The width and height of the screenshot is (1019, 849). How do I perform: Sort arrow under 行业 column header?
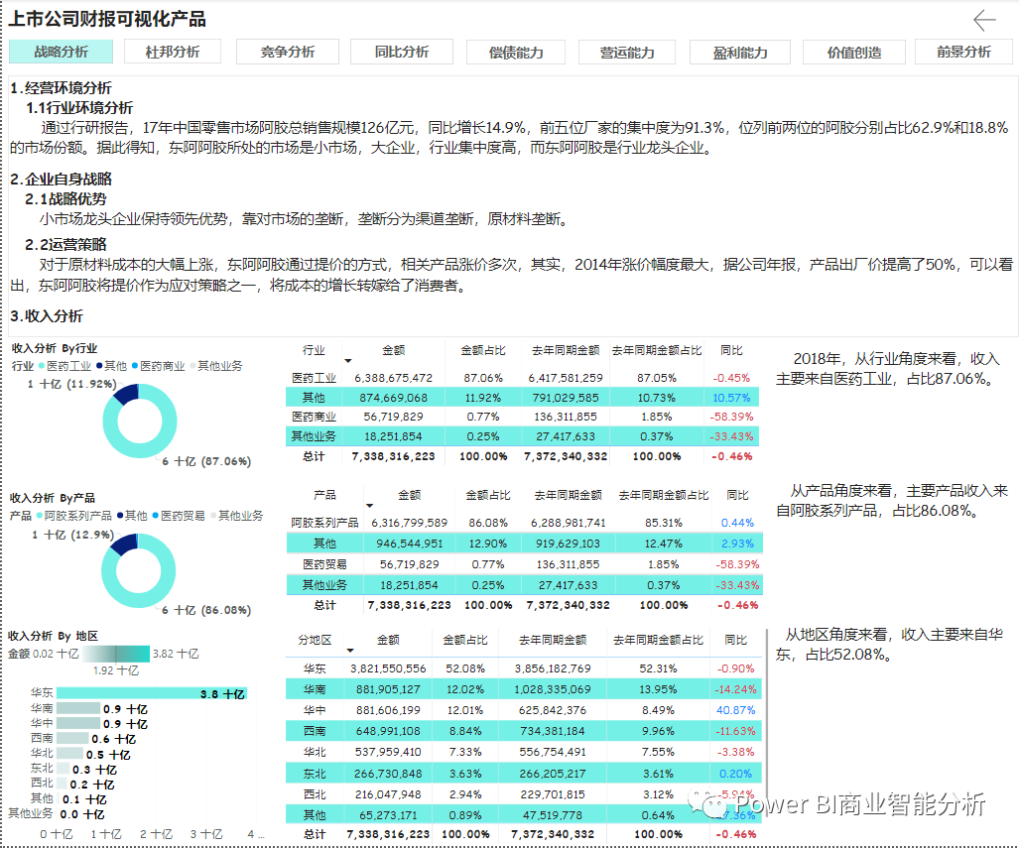(x=348, y=361)
